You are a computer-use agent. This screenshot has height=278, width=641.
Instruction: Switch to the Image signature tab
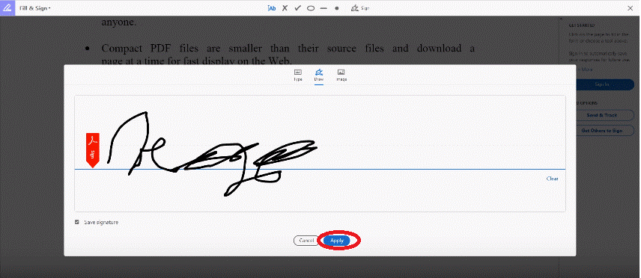(341, 75)
